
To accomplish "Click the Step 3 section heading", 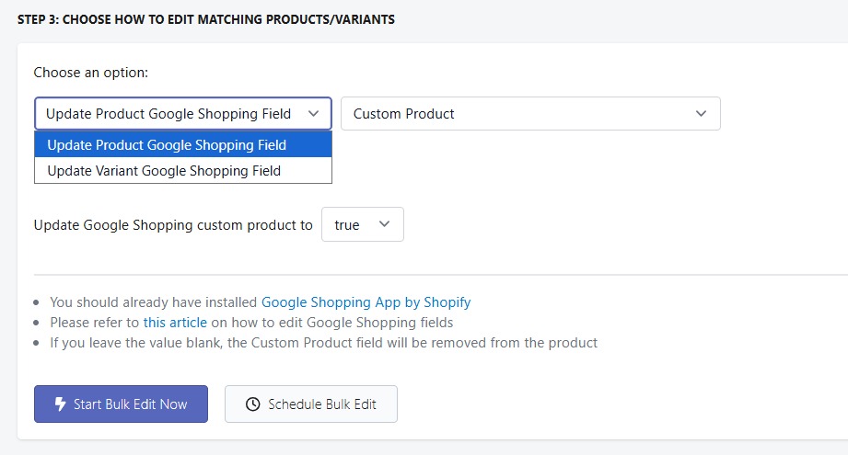I will point(206,19).
